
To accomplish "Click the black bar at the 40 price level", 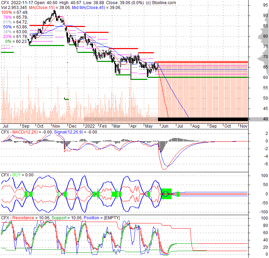I will pyautogui.click(x=203, y=119).
